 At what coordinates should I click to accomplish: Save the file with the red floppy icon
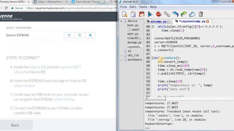tap(141, 14)
